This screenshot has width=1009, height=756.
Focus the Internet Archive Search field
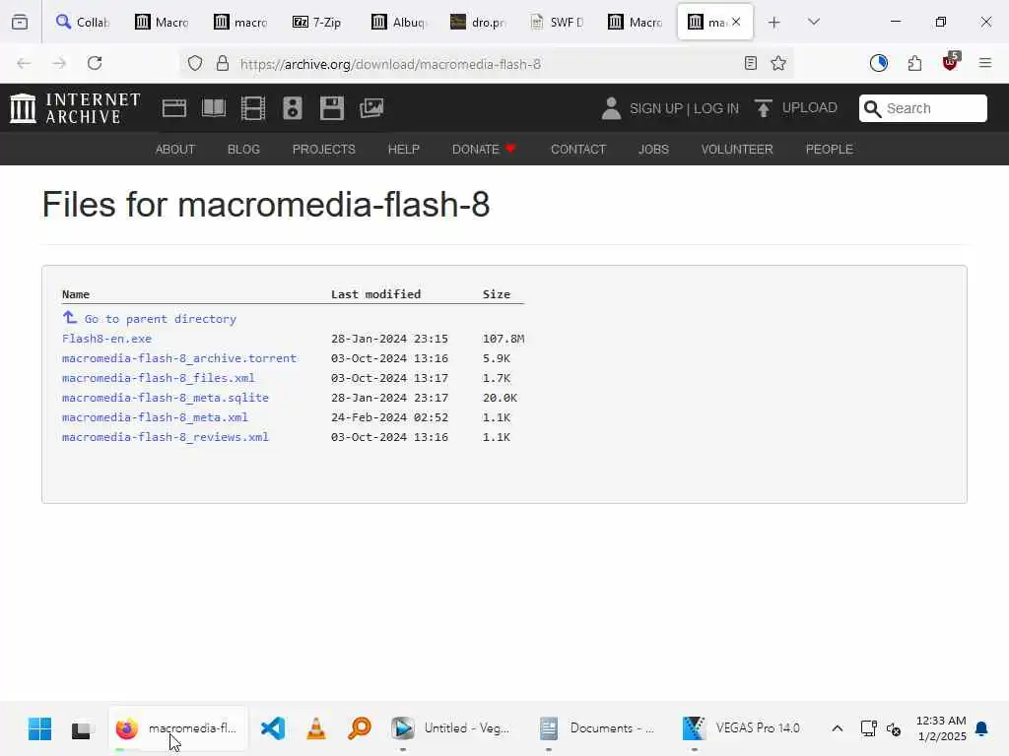922,108
